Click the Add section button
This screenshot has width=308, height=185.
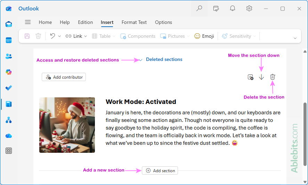point(160,170)
